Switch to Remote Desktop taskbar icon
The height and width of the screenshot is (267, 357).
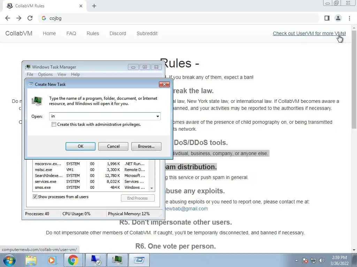tap(96, 260)
